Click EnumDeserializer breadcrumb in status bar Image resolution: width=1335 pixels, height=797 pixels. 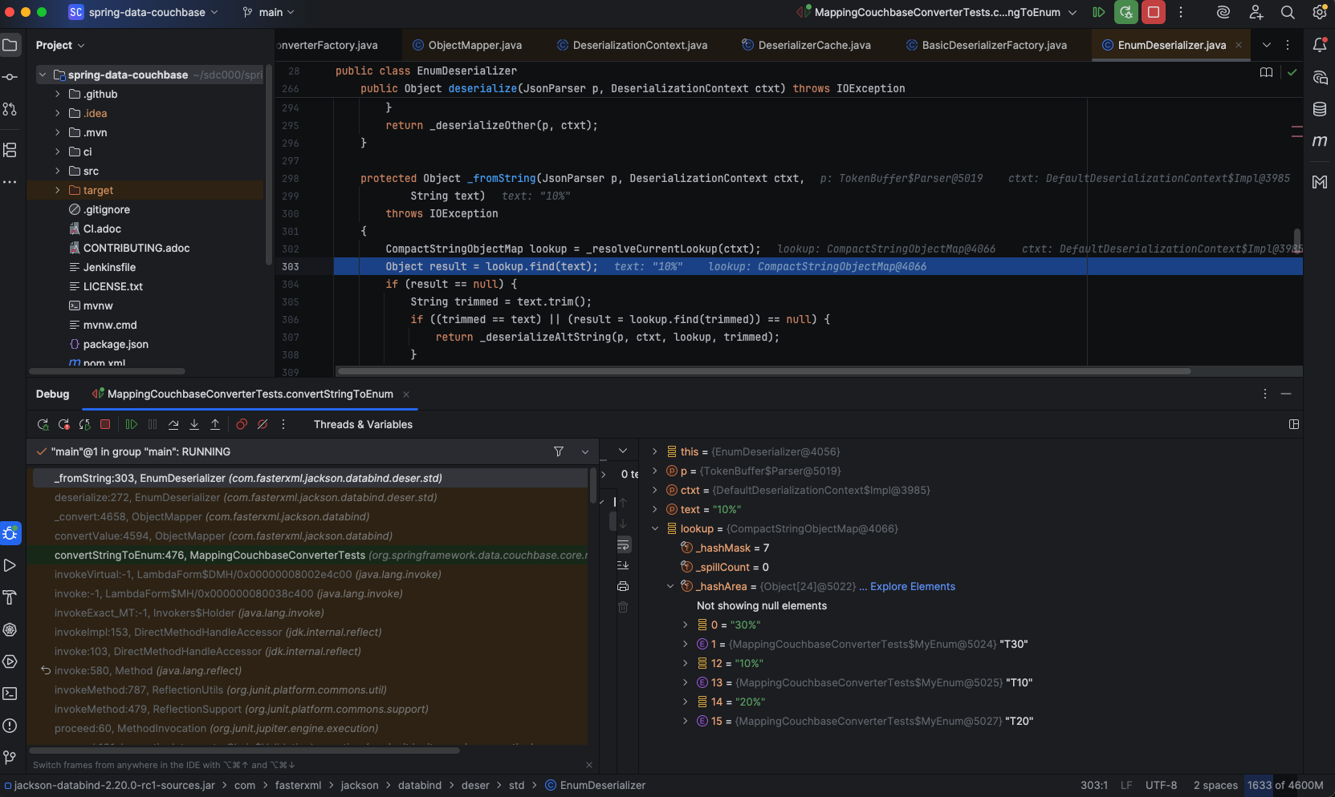pyautogui.click(x=595, y=785)
